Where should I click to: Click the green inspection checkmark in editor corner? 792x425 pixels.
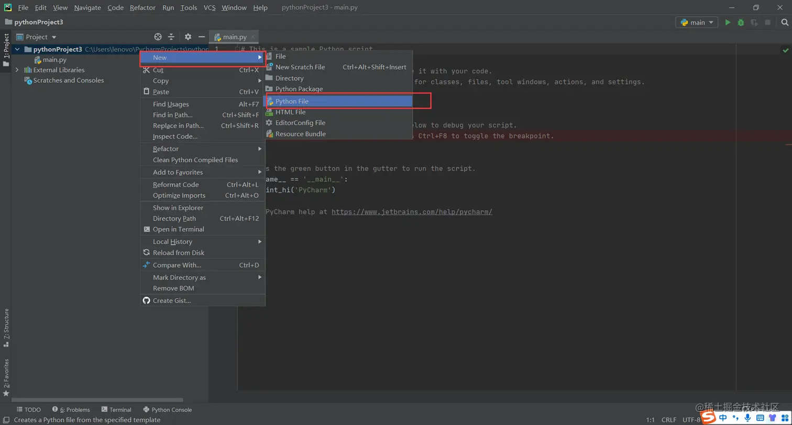[x=785, y=50]
